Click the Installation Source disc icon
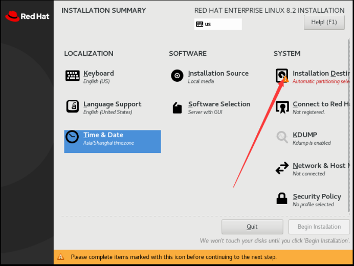 [x=177, y=76]
